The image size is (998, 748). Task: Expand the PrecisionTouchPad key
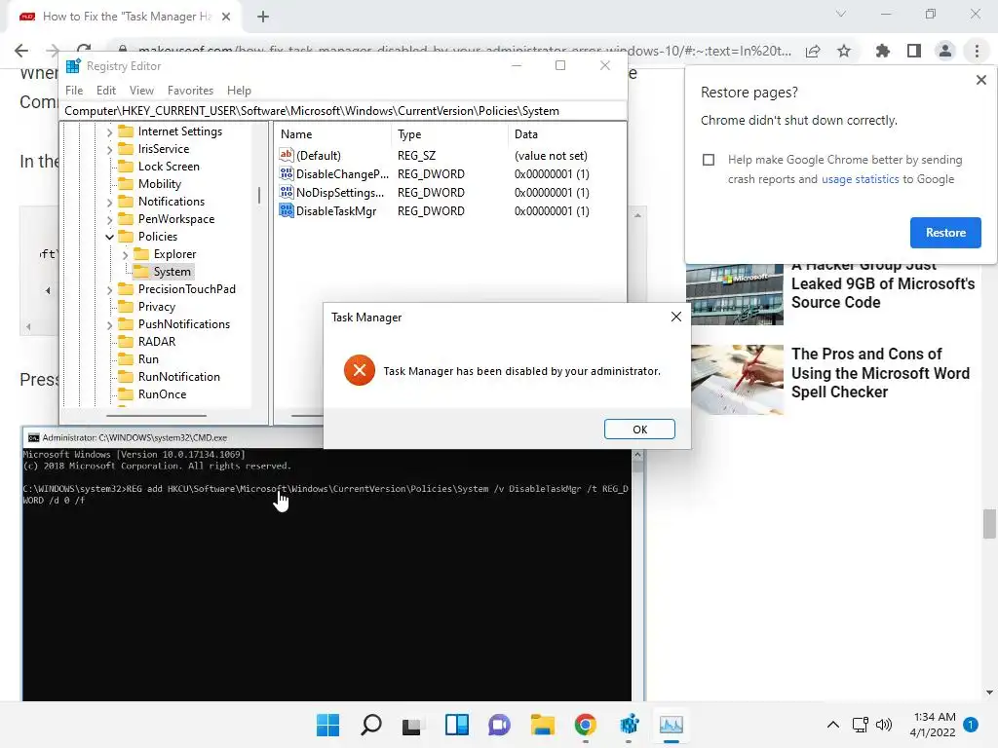(x=109, y=289)
